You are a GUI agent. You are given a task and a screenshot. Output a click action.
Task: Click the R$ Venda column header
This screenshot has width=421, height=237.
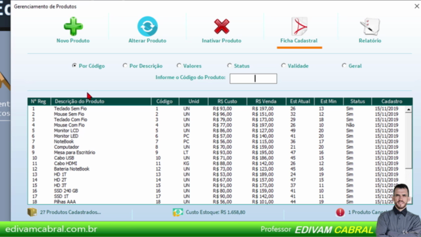click(266, 101)
